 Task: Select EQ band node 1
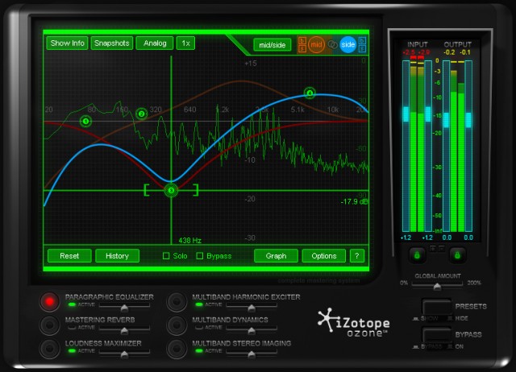coord(86,122)
